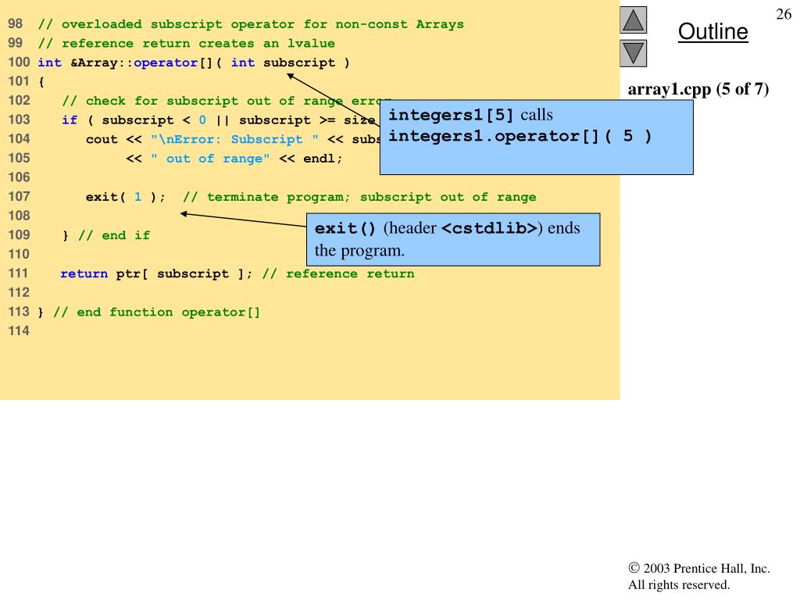This screenshot has height=600, width=800.
Task: Click the '"\nError: Subscript "' string literal
Action: (234, 139)
